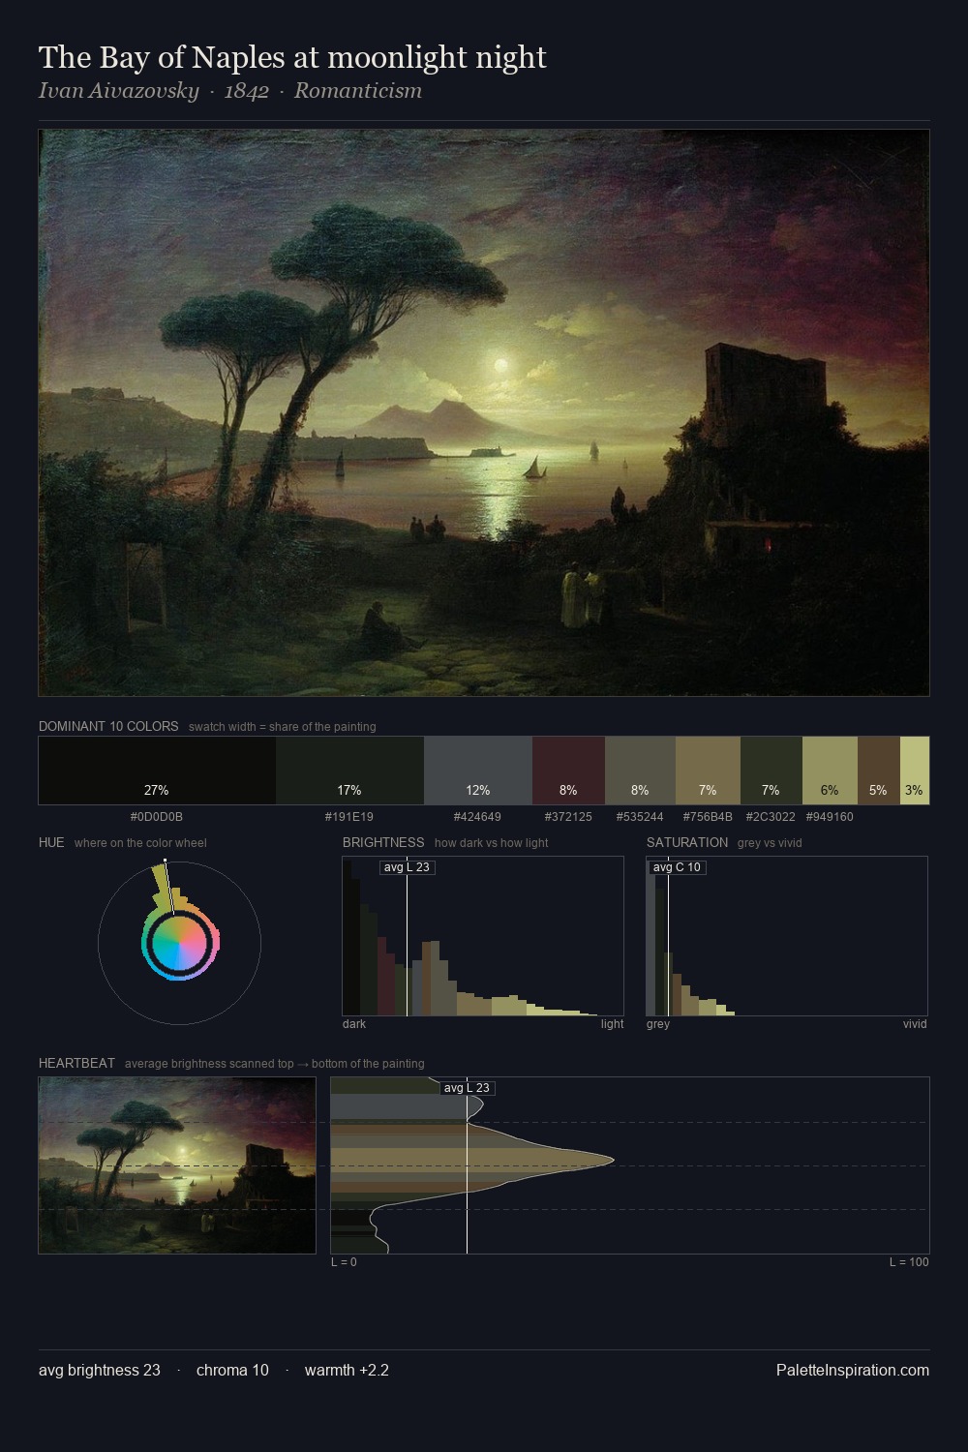Click the HUE section heading
968x1452 pixels.
pyautogui.click(x=51, y=842)
